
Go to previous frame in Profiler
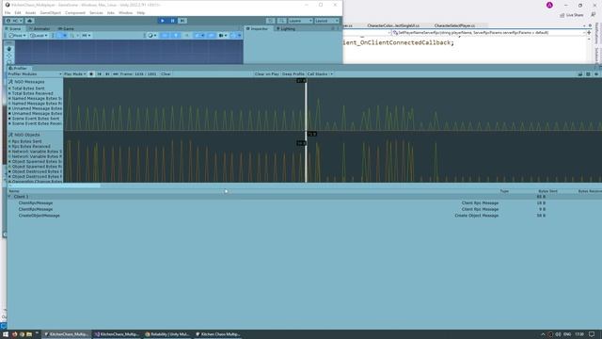point(100,73)
